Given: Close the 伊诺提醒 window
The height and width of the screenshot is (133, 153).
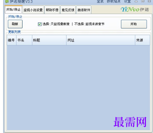Looking at the screenshot, I should click(x=149, y=1).
